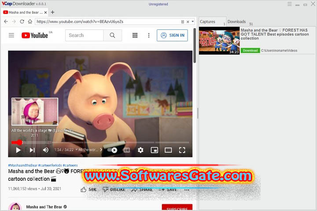
Task: Click the red video progress scrubber
Action: (19, 142)
